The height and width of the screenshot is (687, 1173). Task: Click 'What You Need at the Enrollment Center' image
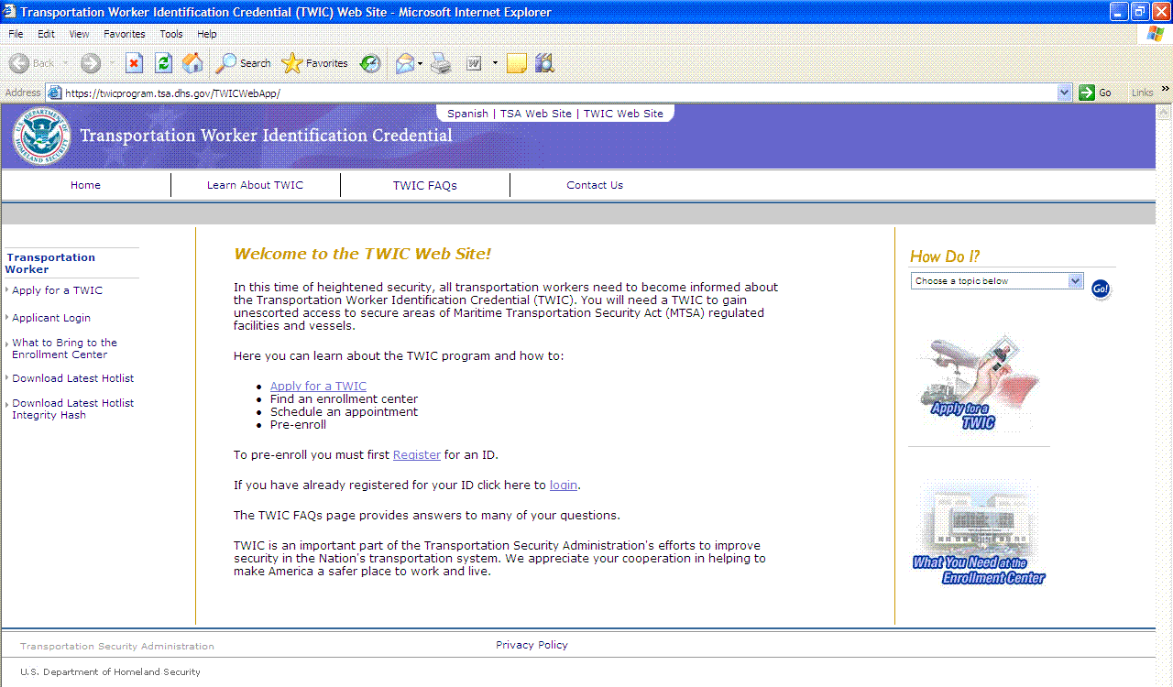pyautogui.click(x=979, y=532)
